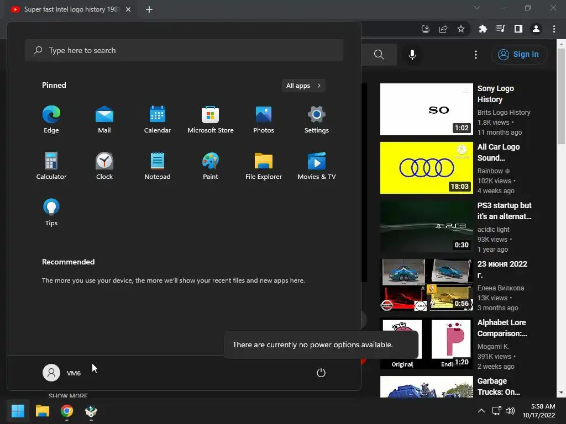This screenshot has width=566, height=424.
Task: Open the Movies & TV app
Action: pyautogui.click(x=317, y=166)
